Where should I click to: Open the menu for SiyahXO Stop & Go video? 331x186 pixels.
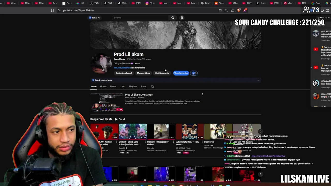click(x=145, y=142)
